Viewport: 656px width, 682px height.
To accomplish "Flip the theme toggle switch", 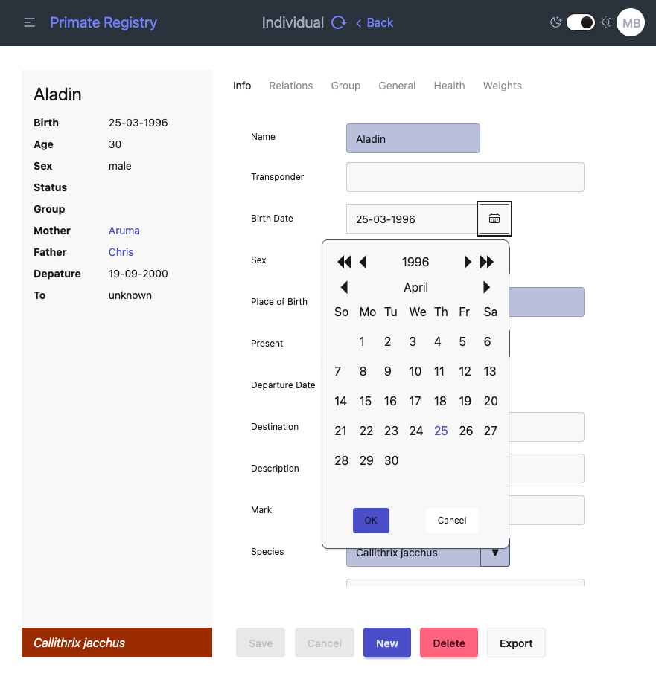I will (580, 22).
